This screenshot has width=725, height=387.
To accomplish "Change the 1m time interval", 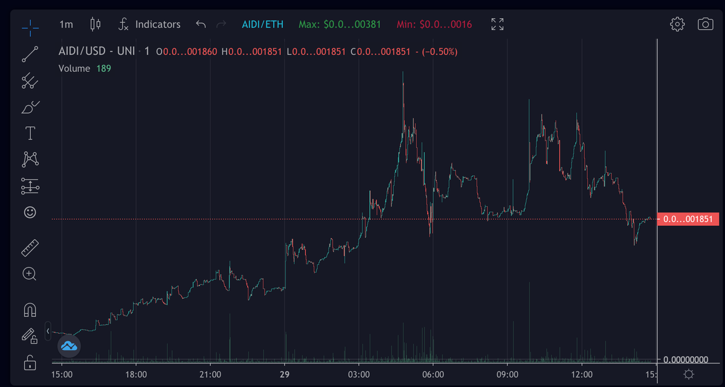I will click(x=66, y=24).
